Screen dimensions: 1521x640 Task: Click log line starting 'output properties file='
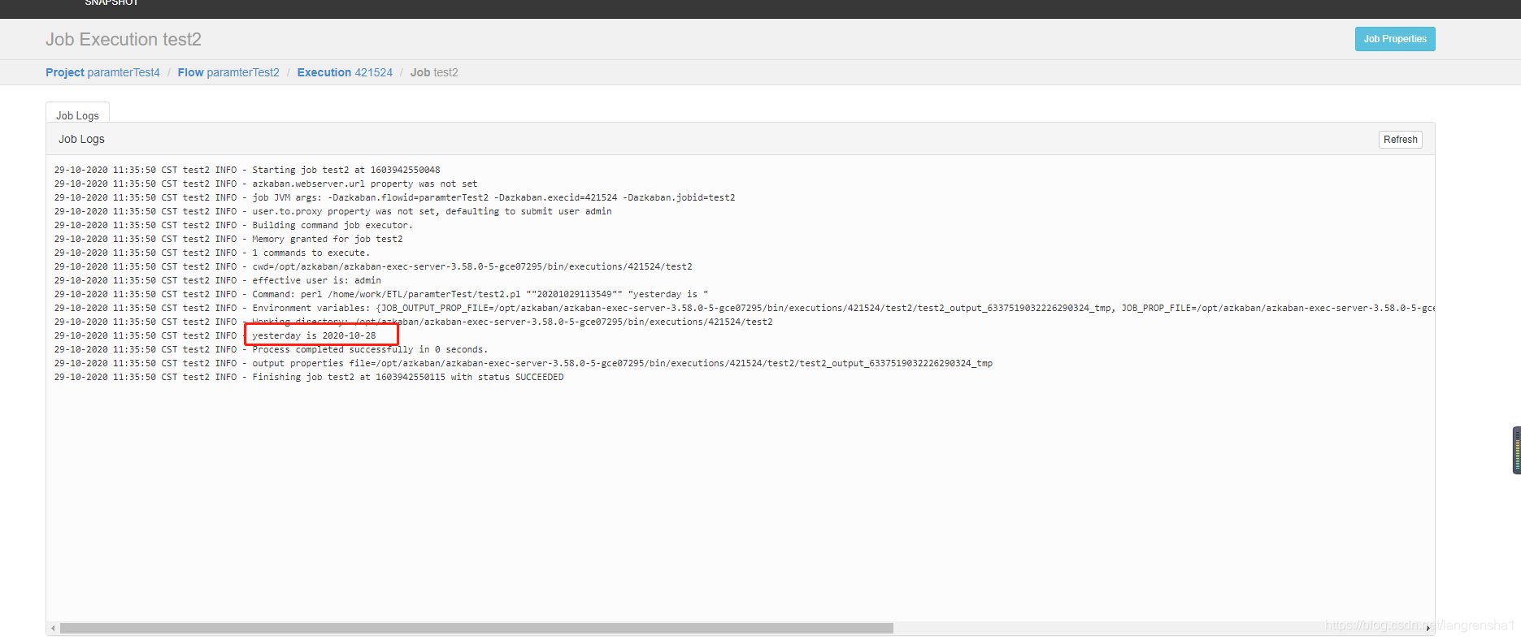pos(524,364)
